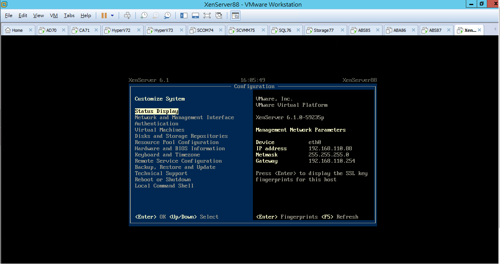Switch to the SCOM74 tab
The image size is (500, 264).
206,30
